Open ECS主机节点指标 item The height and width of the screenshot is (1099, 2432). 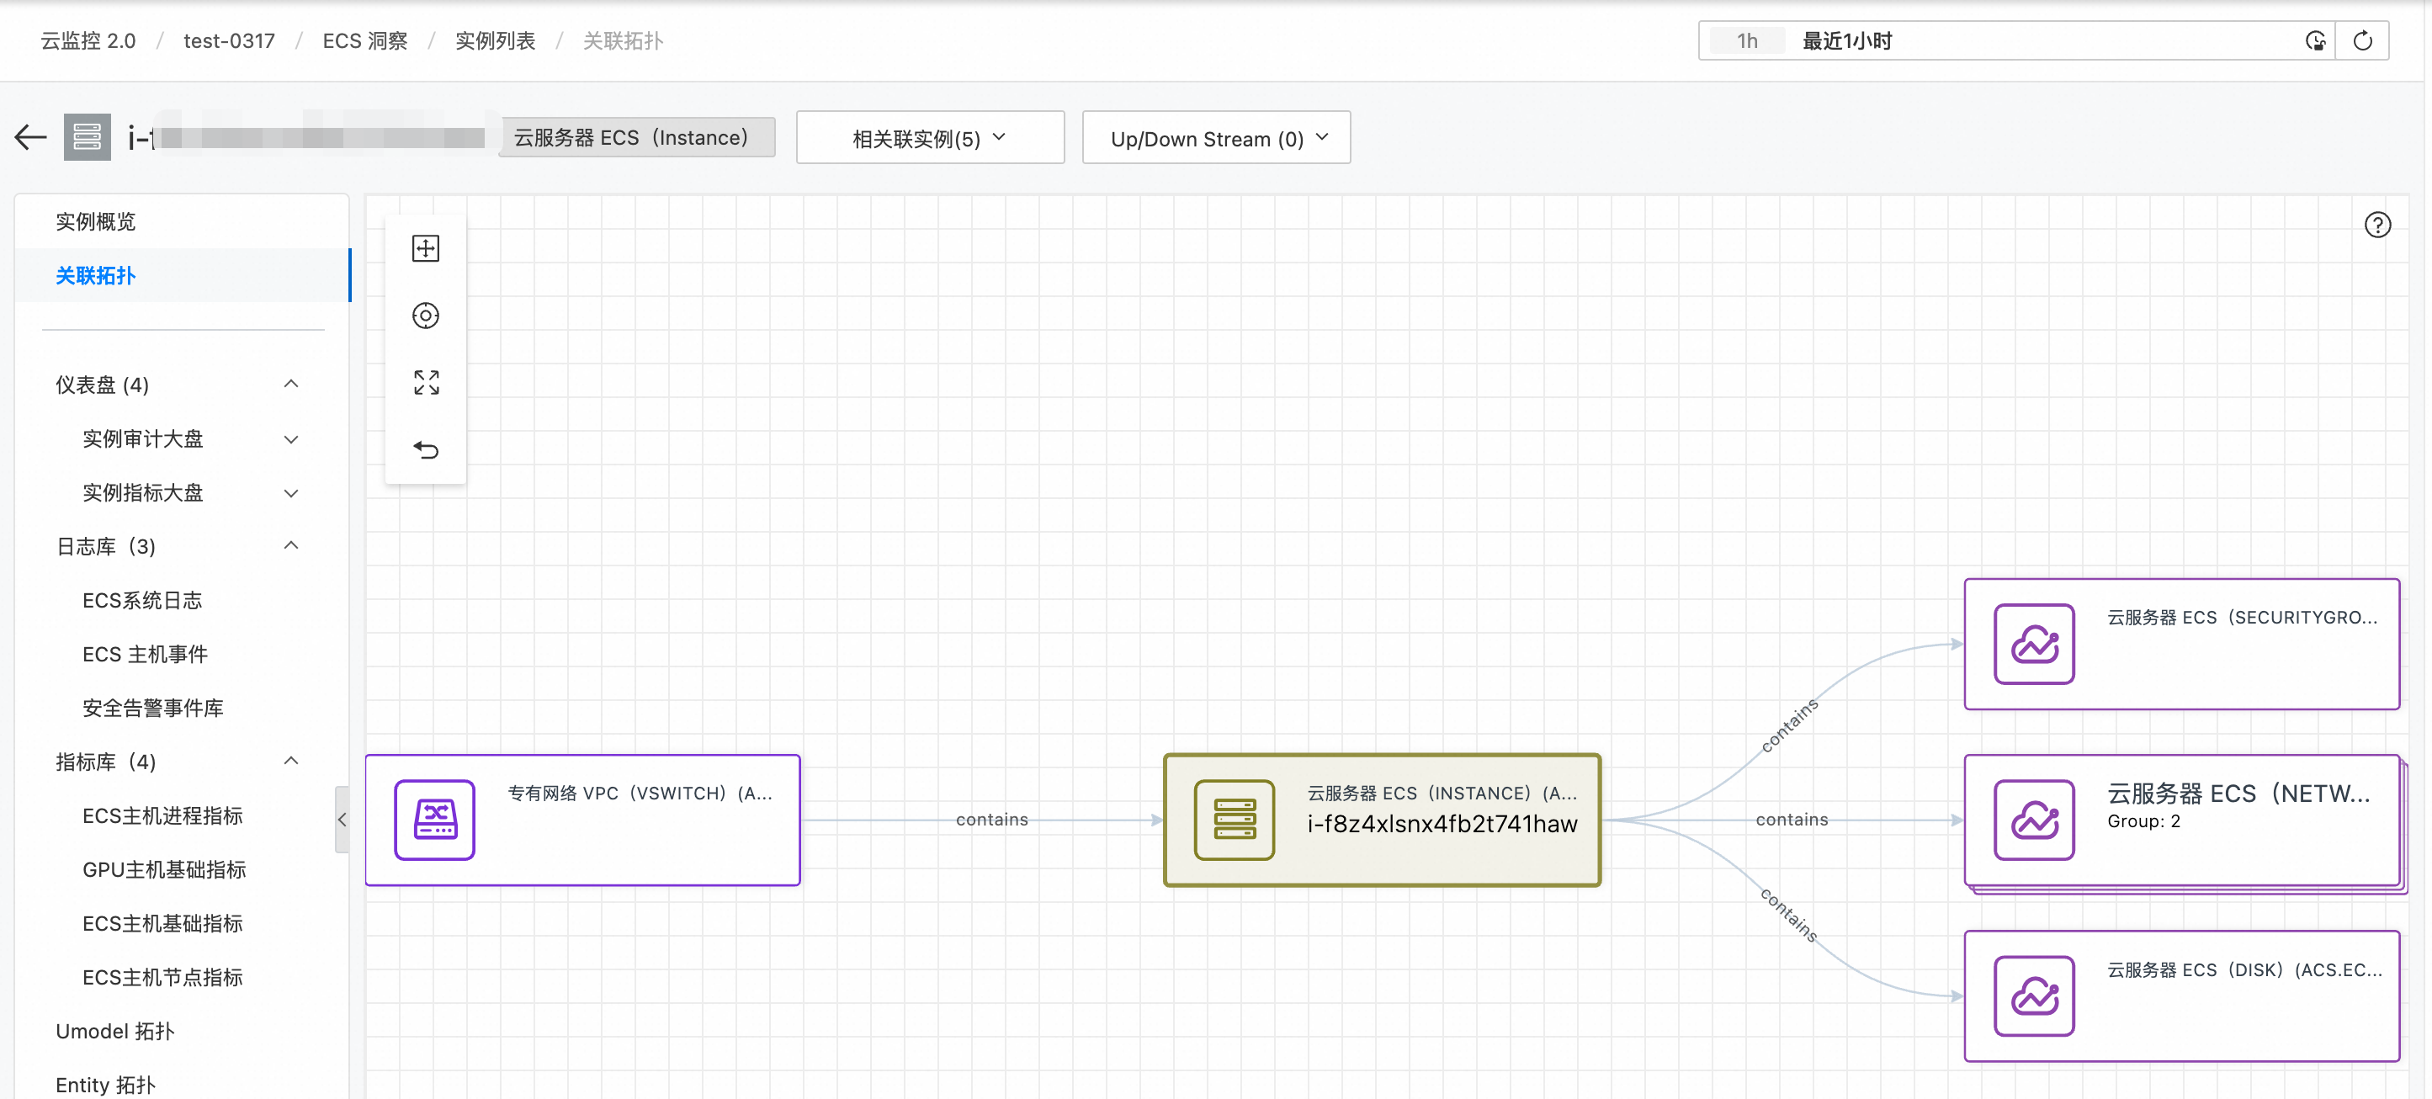pyautogui.click(x=162, y=977)
